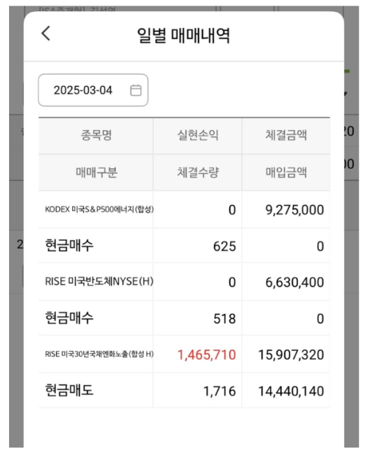Select the RISE 미국반도체NYSE(H) stock name

click(99, 282)
